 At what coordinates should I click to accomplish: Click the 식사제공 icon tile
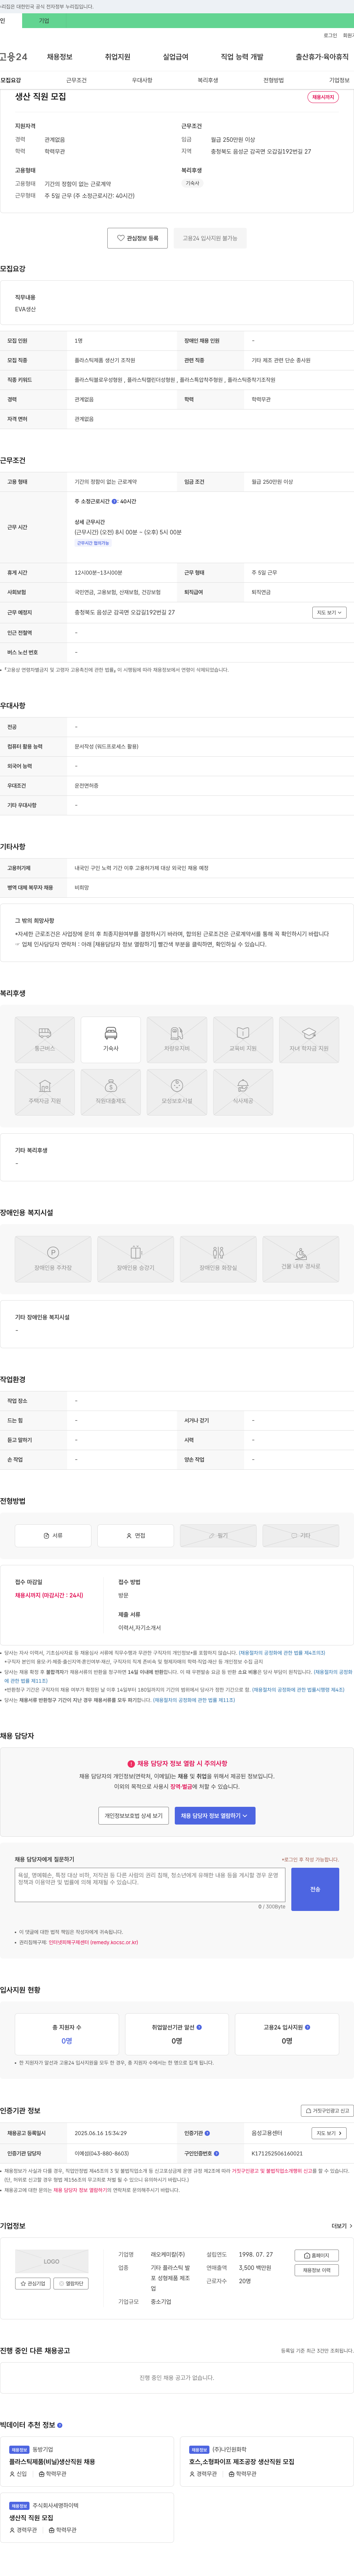243,1092
